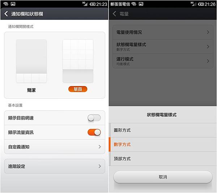Open 運行模式 row
Screen dimensions: 217x193
point(163,61)
